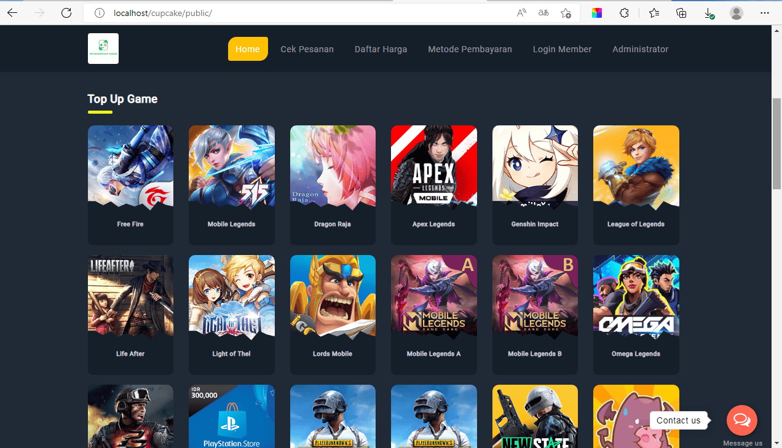782x448 pixels.
Task: Open the Lords Mobile game card
Action: tap(333, 315)
